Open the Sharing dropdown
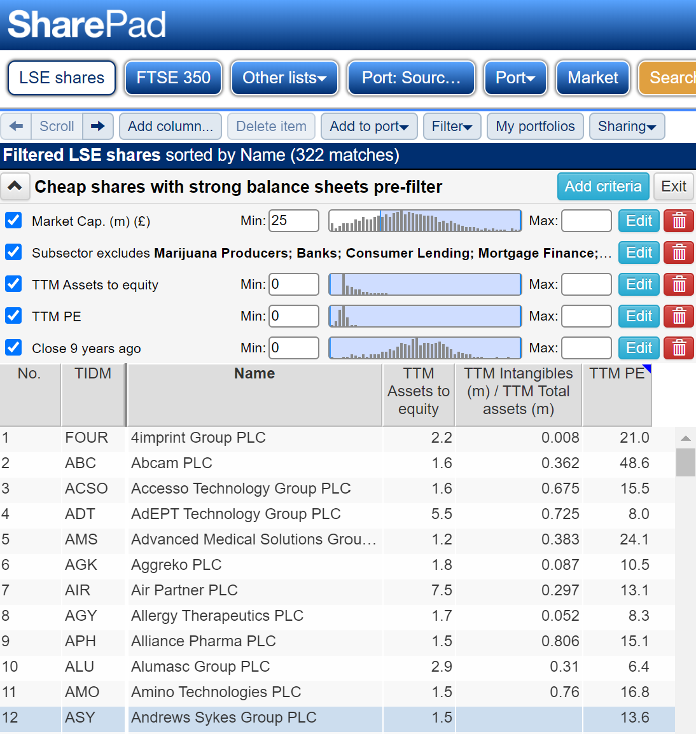Viewport: 696px width, 734px height. [627, 127]
